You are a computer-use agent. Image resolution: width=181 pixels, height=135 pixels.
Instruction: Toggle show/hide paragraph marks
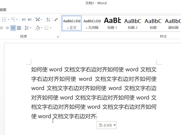[56, 19]
